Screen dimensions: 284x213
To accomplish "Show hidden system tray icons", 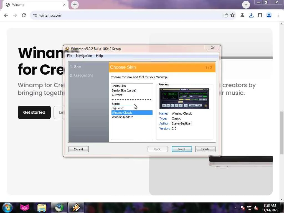I will pyautogui.click(x=236, y=208).
